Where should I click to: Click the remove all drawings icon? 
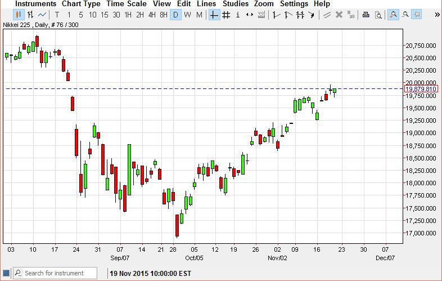tap(351, 15)
